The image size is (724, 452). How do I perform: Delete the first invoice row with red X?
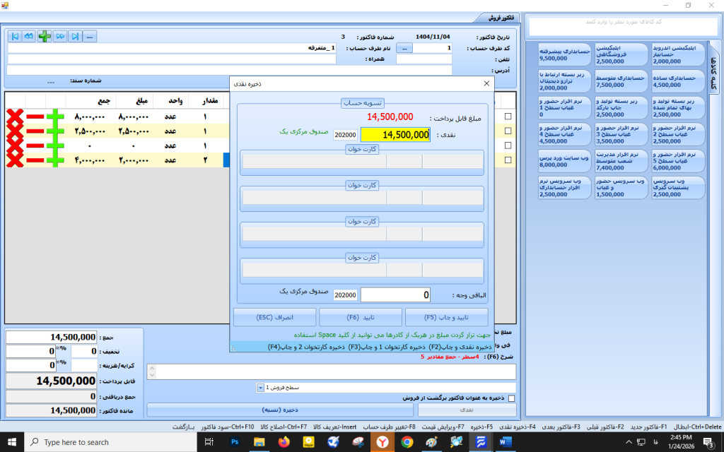point(16,117)
